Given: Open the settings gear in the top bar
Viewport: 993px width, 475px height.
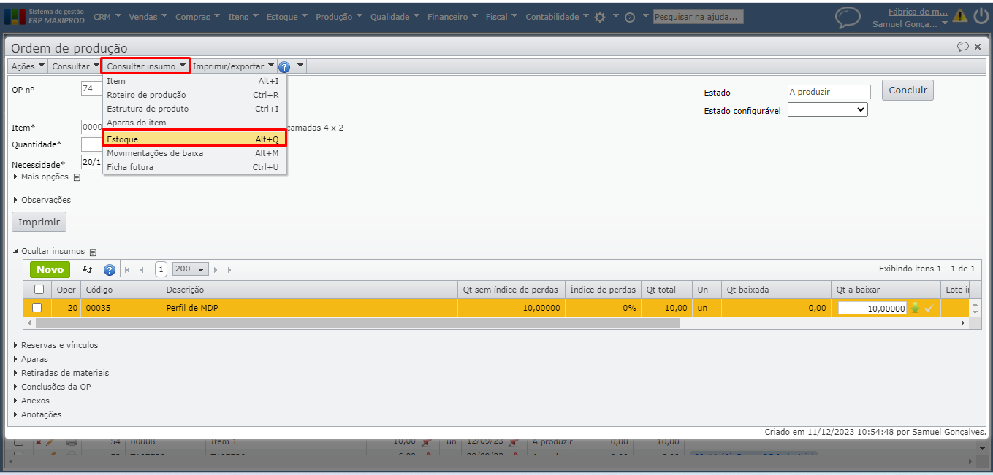Looking at the screenshot, I should [x=600, y=17].
